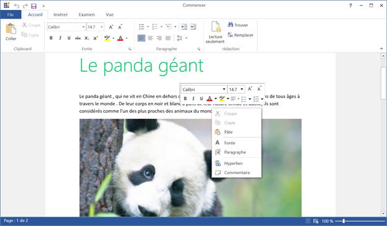387x226 pixels.
Task: Click the red font color button in the ribbon
Action: (120, 38)
